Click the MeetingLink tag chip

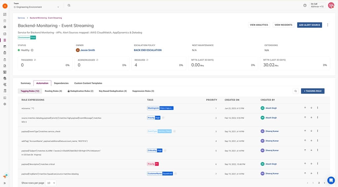(160, 108)
